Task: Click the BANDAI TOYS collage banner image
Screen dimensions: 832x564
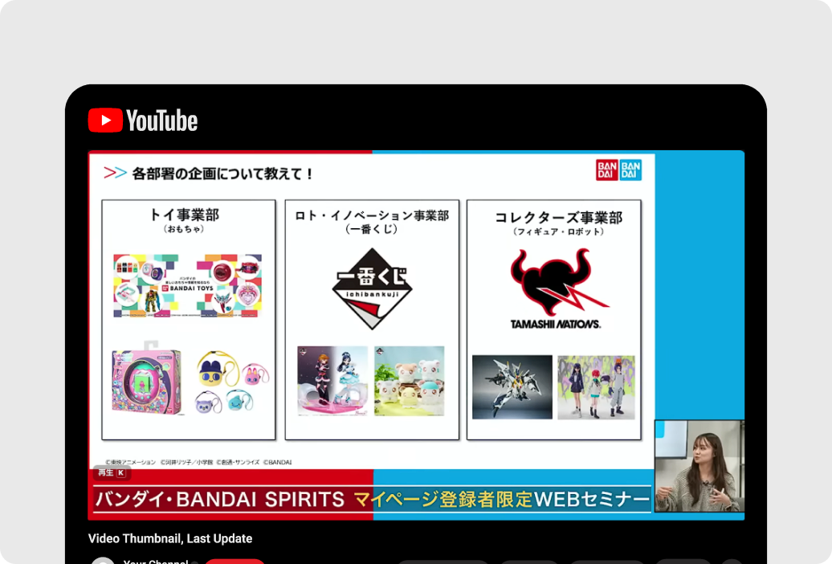Action: pos(187,286)
